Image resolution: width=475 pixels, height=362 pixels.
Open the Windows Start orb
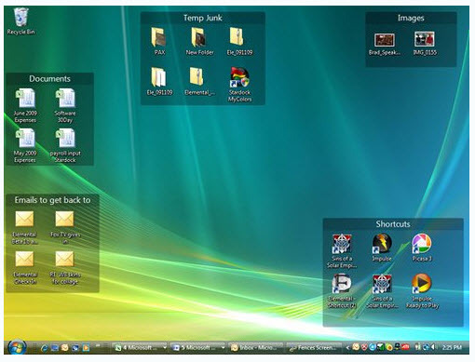tap(17, 347)
